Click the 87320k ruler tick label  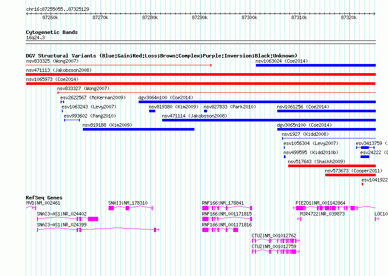pyautogui.click(x=349, y=17)
